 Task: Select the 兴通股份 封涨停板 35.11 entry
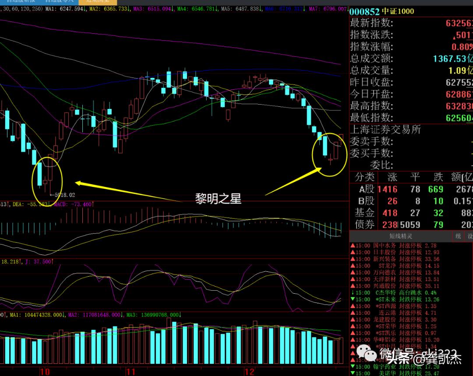pyautogui.click(x=395, y=286)
